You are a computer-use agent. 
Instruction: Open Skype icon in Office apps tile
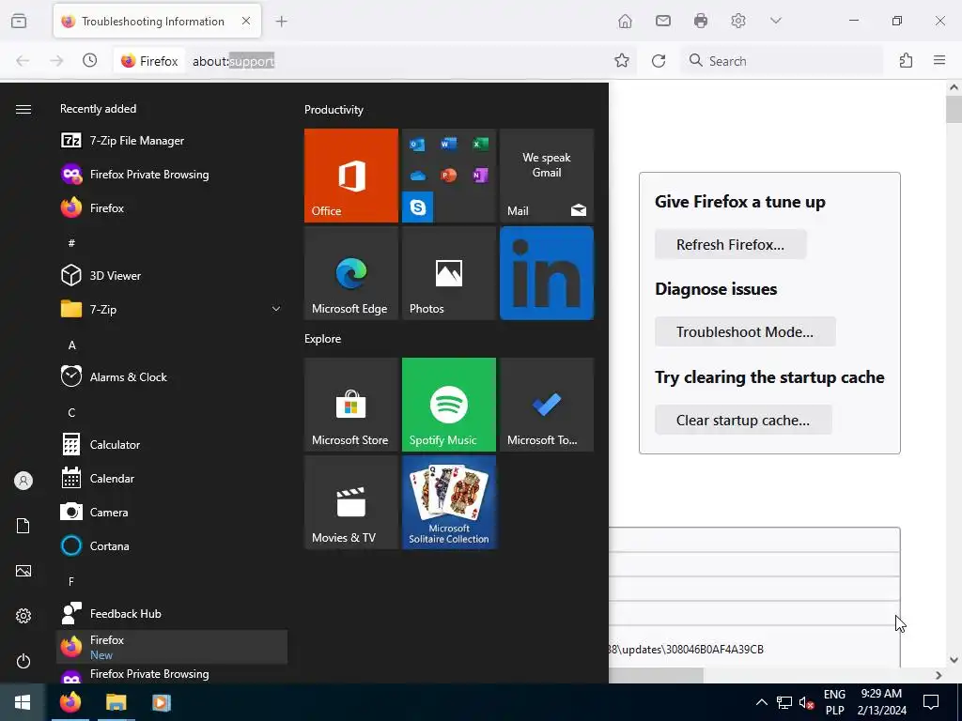pos(418,207)
